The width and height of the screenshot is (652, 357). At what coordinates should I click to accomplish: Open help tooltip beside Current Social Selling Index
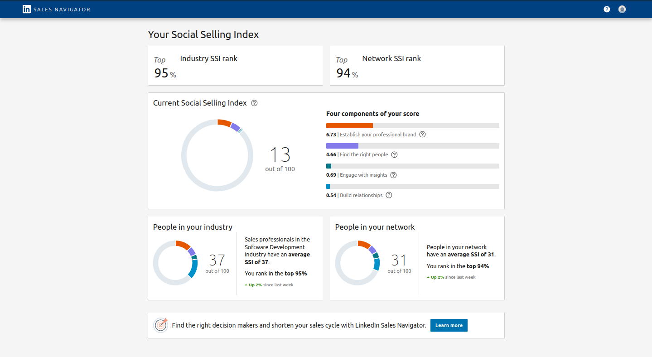(254, 103)
